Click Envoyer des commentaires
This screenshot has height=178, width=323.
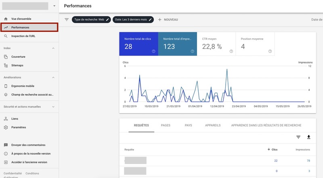pyautogui.click(x=28, y=145)
